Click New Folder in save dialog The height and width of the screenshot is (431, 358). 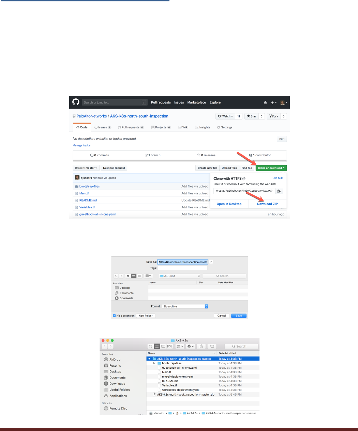click(146, 316)
